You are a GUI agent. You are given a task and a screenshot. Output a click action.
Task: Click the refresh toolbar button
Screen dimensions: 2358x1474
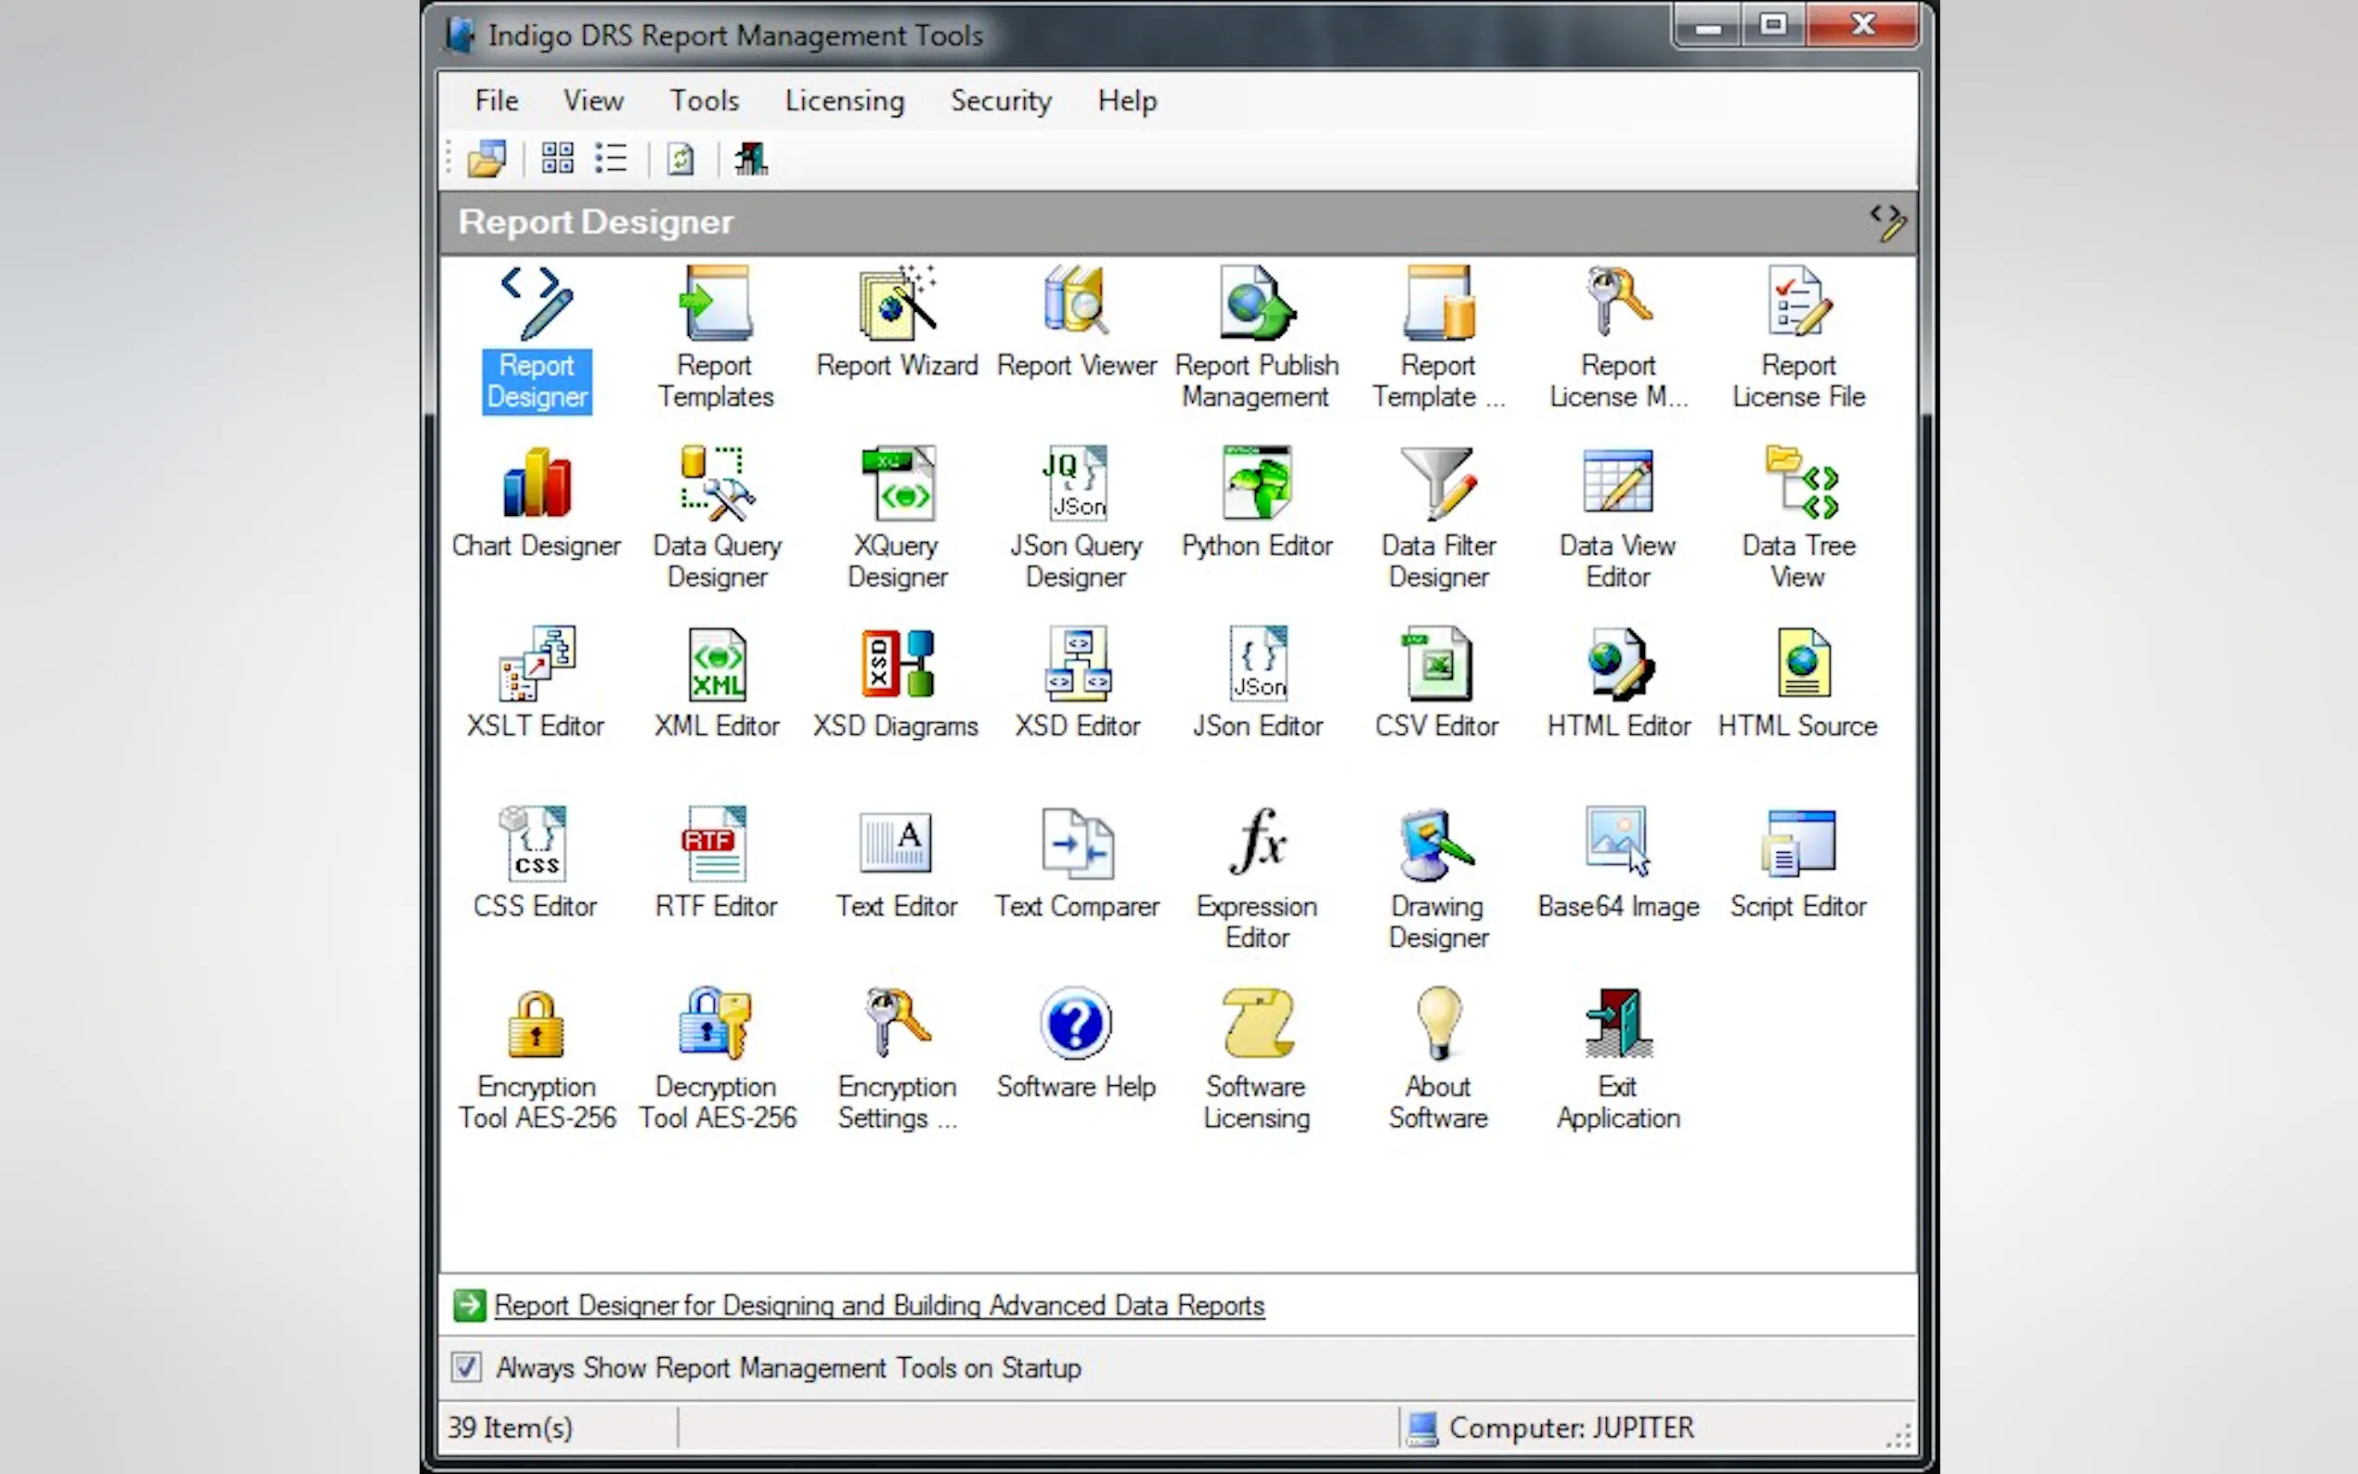[680, 158]
